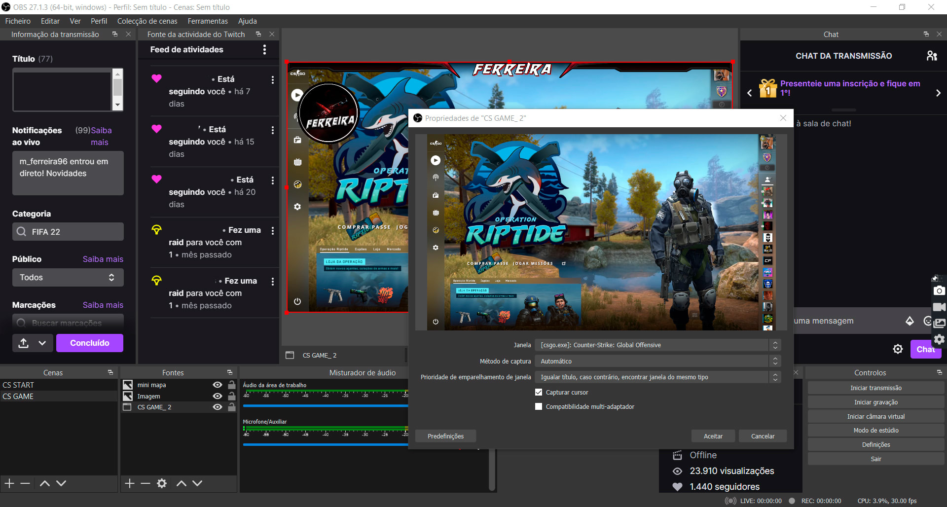947x507 pixels.
Task: Lock the mini mapa source
Action: 231,385
